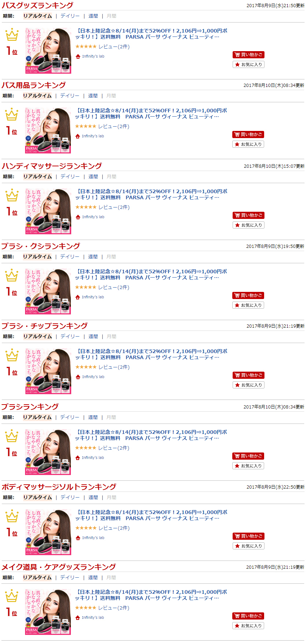
Task: Switch バスグッズランキング to デイリー period
Action: (70, 16)
